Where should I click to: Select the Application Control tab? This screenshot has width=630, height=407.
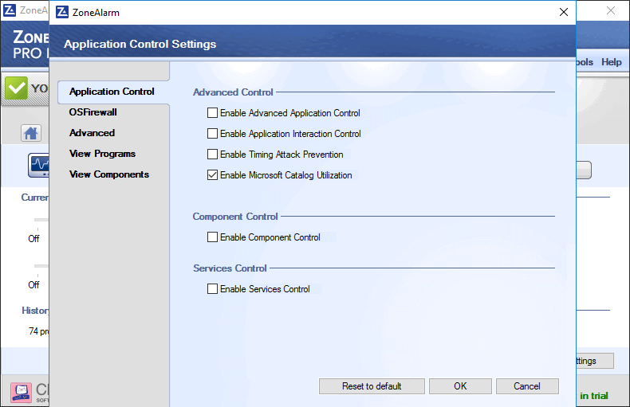(112, 92)
